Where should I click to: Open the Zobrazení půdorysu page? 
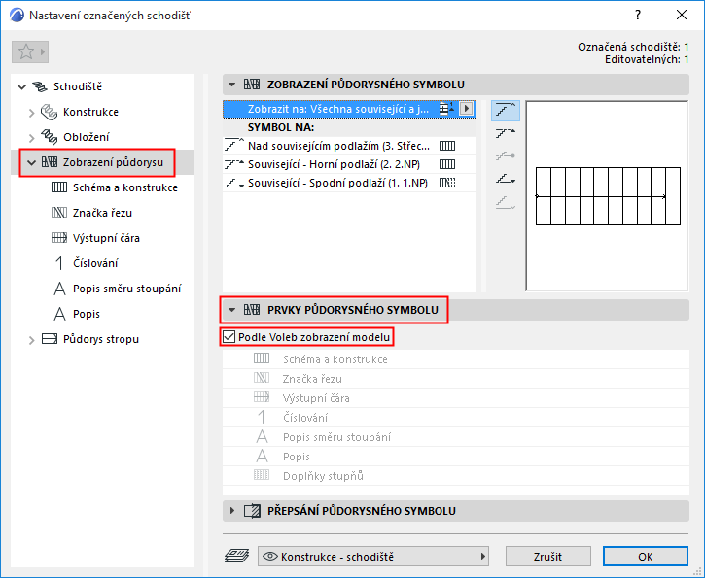tap(113, 162)
